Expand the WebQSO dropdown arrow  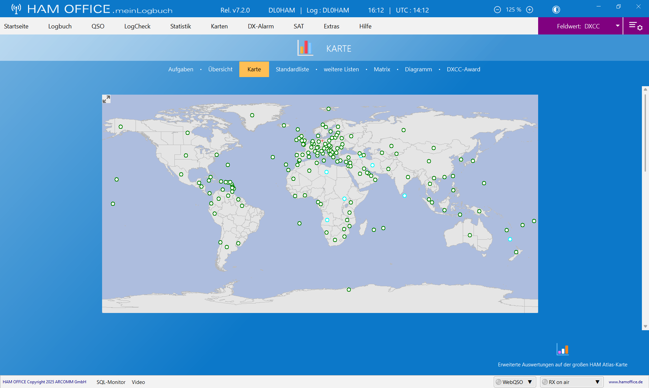[x=530, y=382]
